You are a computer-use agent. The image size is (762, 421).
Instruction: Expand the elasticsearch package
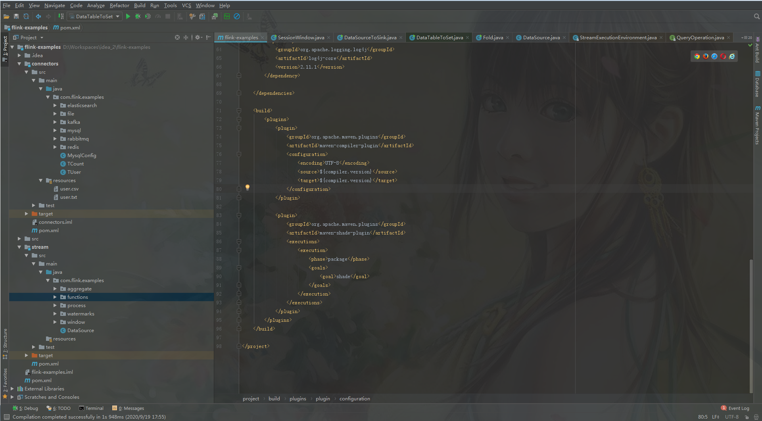(55, 106)
